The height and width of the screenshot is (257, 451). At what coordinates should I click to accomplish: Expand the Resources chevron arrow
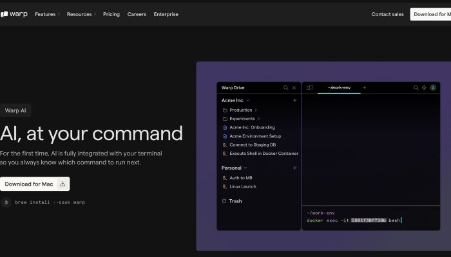[x=95, y=14]
